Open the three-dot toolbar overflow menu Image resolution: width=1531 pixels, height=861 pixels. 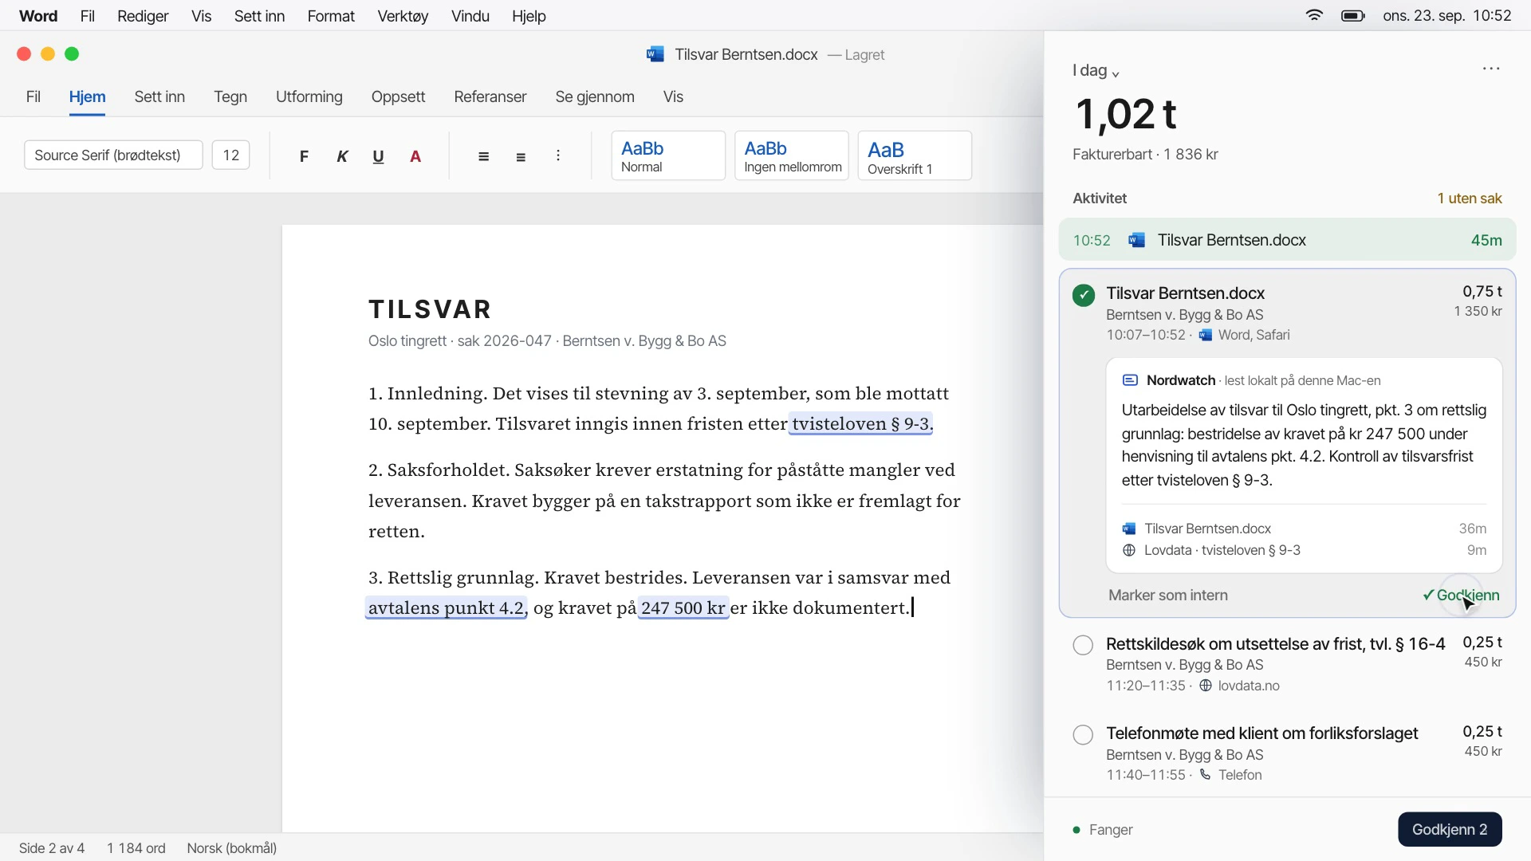558,155
